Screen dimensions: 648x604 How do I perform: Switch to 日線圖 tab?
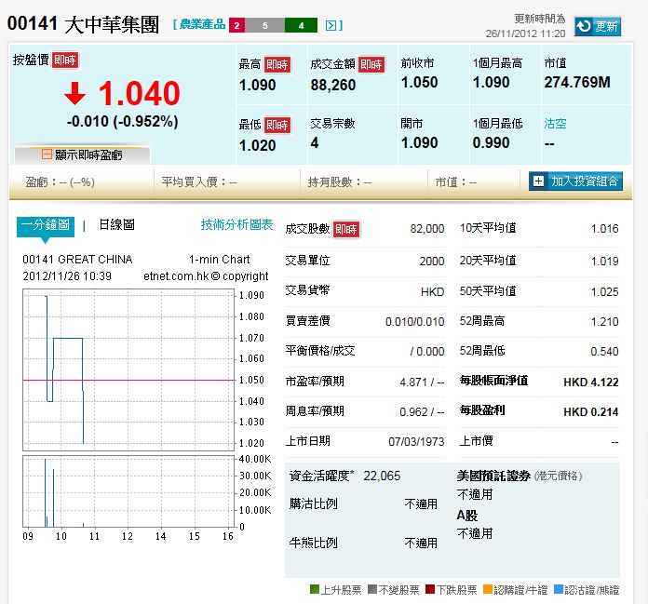point(116,224)
